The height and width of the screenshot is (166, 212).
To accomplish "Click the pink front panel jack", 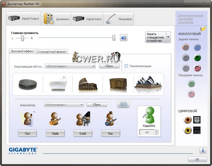I will [191, 94].
